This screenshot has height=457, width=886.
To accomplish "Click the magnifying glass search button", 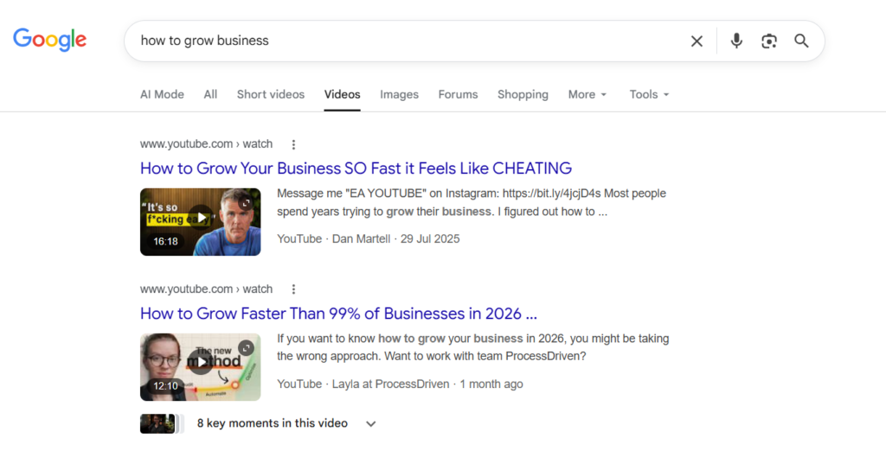I will [801, 41].
